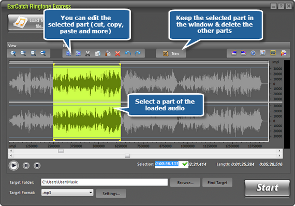Click the Selection: label
The image size is (295, 206).
pyautogui.click(x=145, y=164)
